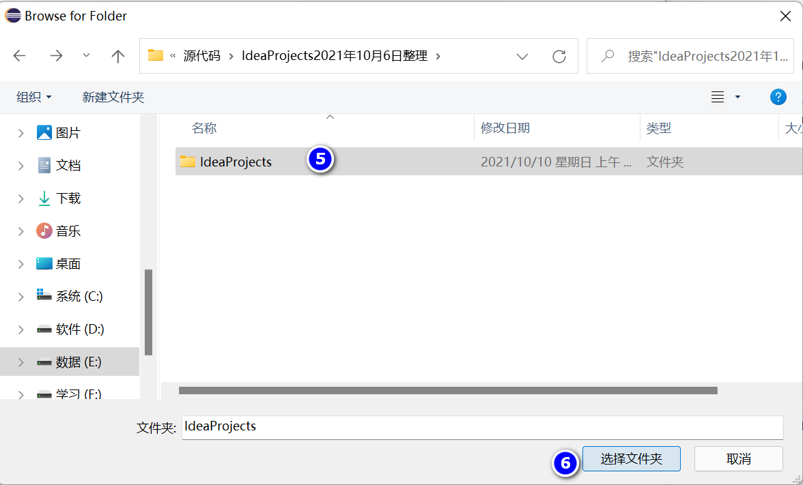The height and width of the screenshot is (485, 803).
Task: Open the 下载 folder from sidebar
Action: coord(68,198)
